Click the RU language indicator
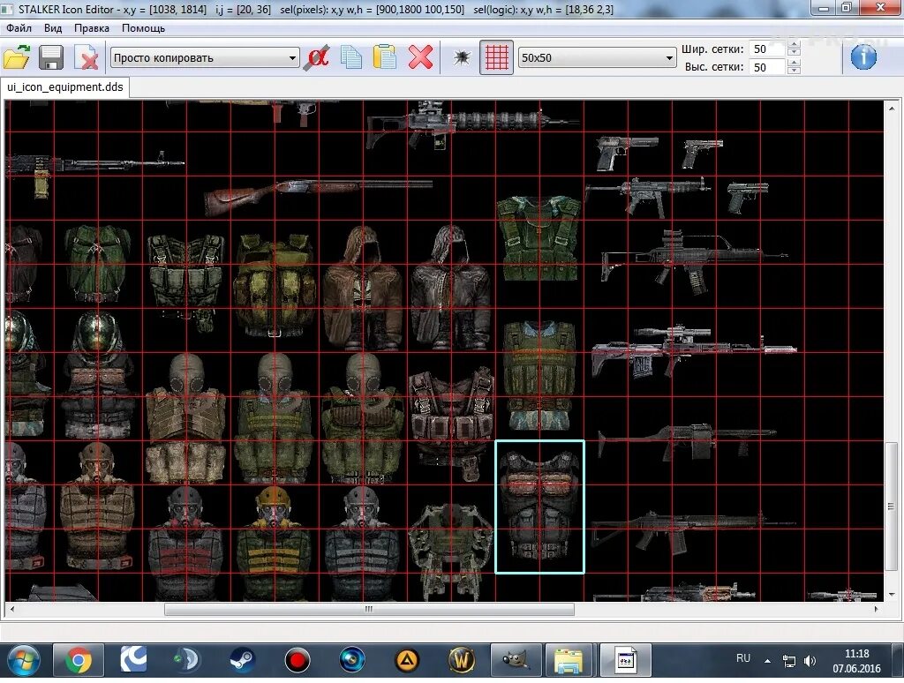Screen dimensions: 904x683 point(743,658)
